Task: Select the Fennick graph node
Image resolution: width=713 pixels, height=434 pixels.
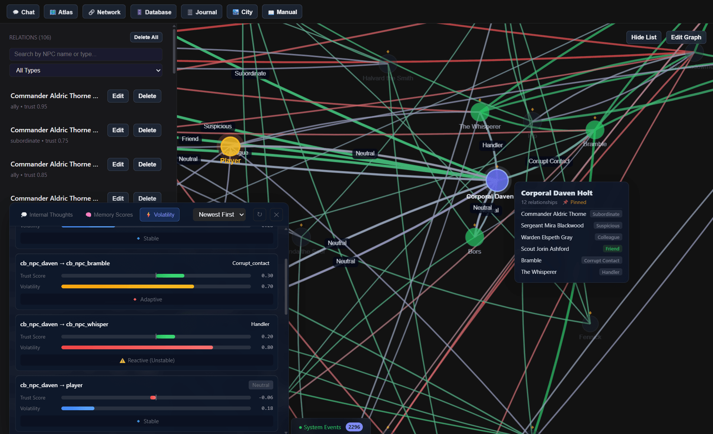Action: pyautogui.click(x=590, y=324)
